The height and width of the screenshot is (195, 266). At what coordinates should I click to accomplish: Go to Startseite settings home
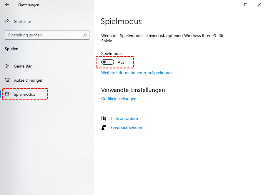click(22, 21)
